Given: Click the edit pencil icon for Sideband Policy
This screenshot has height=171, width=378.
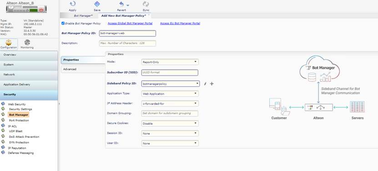Looking at the screenshot, I should (205, 84).
